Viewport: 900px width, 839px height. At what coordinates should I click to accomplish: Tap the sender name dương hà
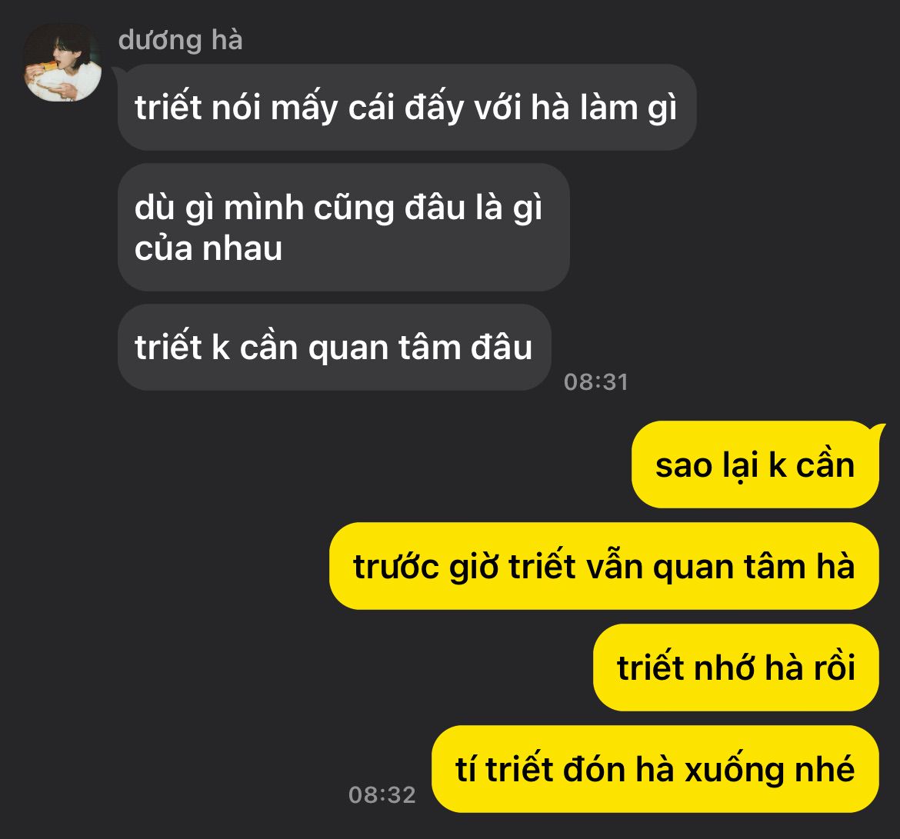(x=180, y=41)
